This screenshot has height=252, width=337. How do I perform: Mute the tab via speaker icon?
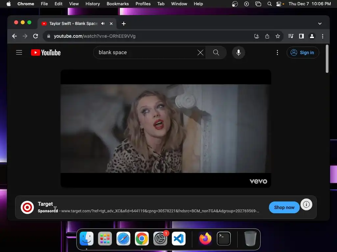[103, 24]
